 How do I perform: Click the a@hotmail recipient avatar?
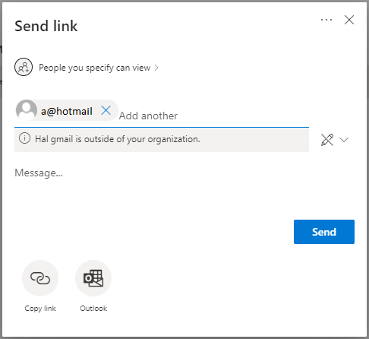(x=27, y=110)
